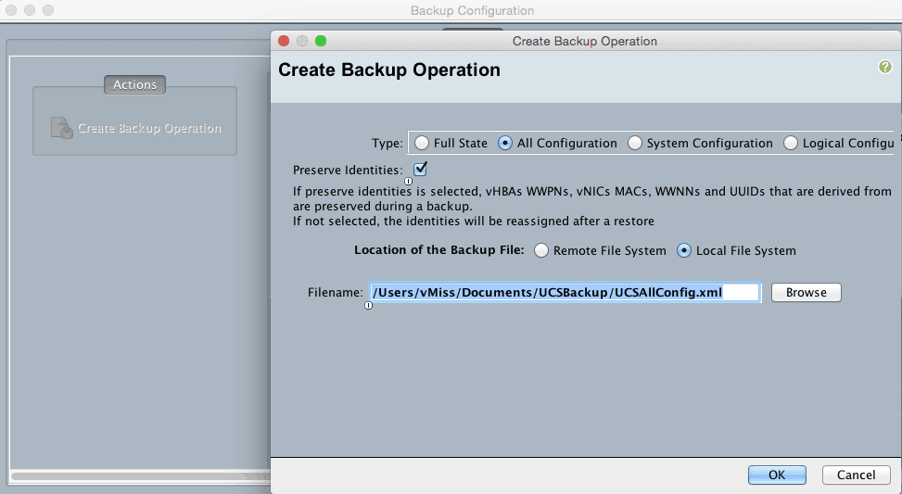The image size is (902, 494).
Task: Click the Preserve Identities label
Action: point(348,171)
